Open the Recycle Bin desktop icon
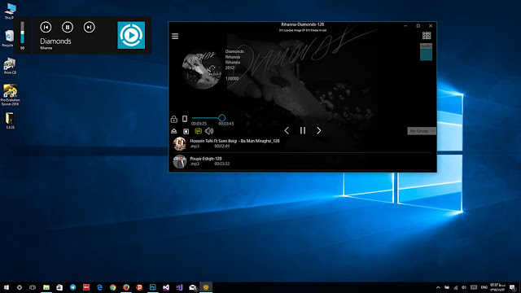 pyautogui.click(x=9, y=38)
